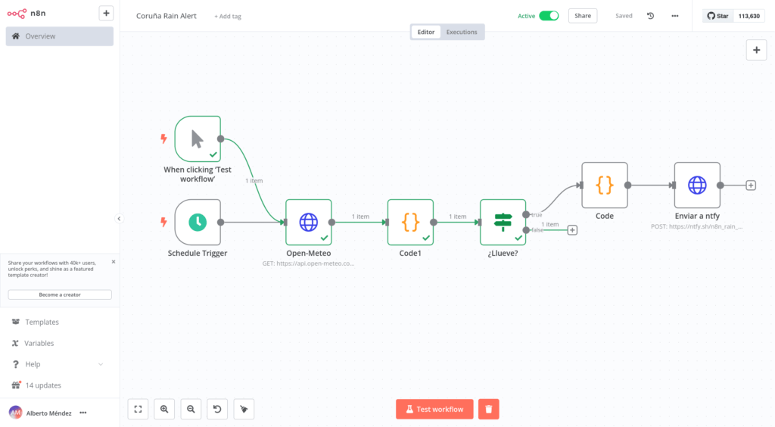The image size is (775, 427).
Task: Select the Enviar a ntfy globe node
Action: pos(696,185)
